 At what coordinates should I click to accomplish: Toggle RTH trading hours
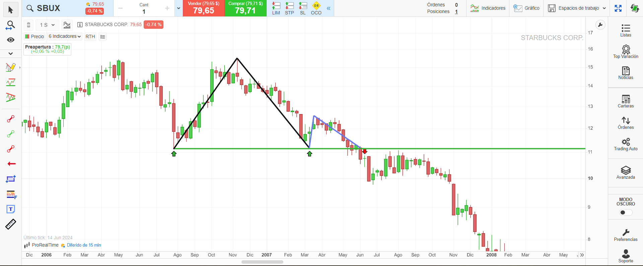pos(90,36)
